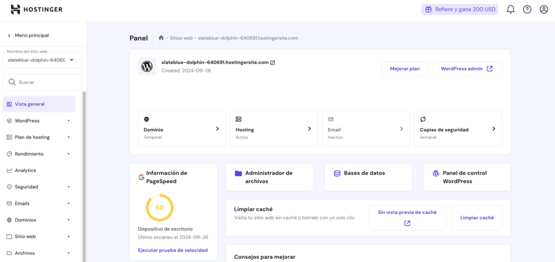Open the Nombre del sitio web dropdown
The width and height of the screenshot is (555, 262).
pos(42,60)
